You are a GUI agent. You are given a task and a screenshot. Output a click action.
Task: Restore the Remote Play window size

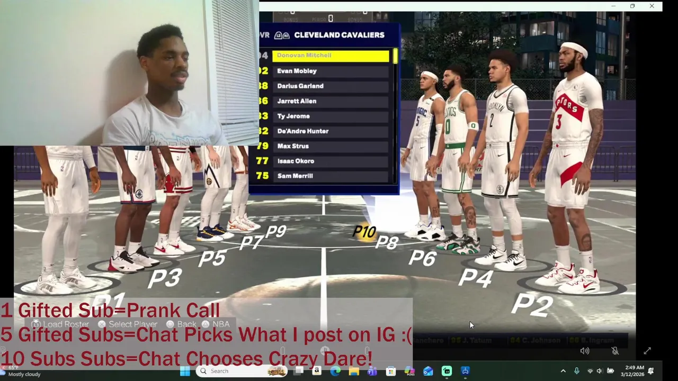632,6
